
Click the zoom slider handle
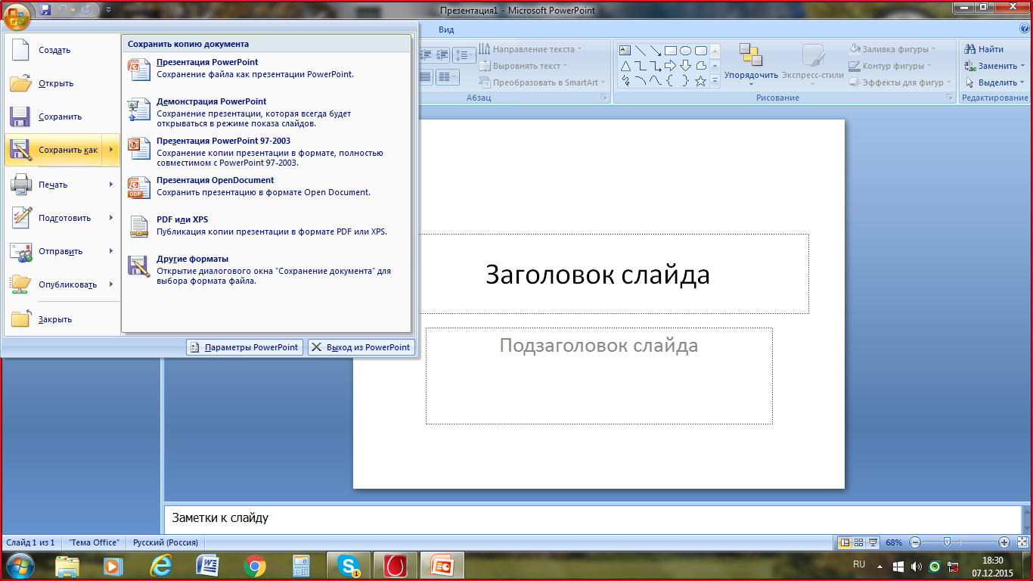tap(946, 542)
